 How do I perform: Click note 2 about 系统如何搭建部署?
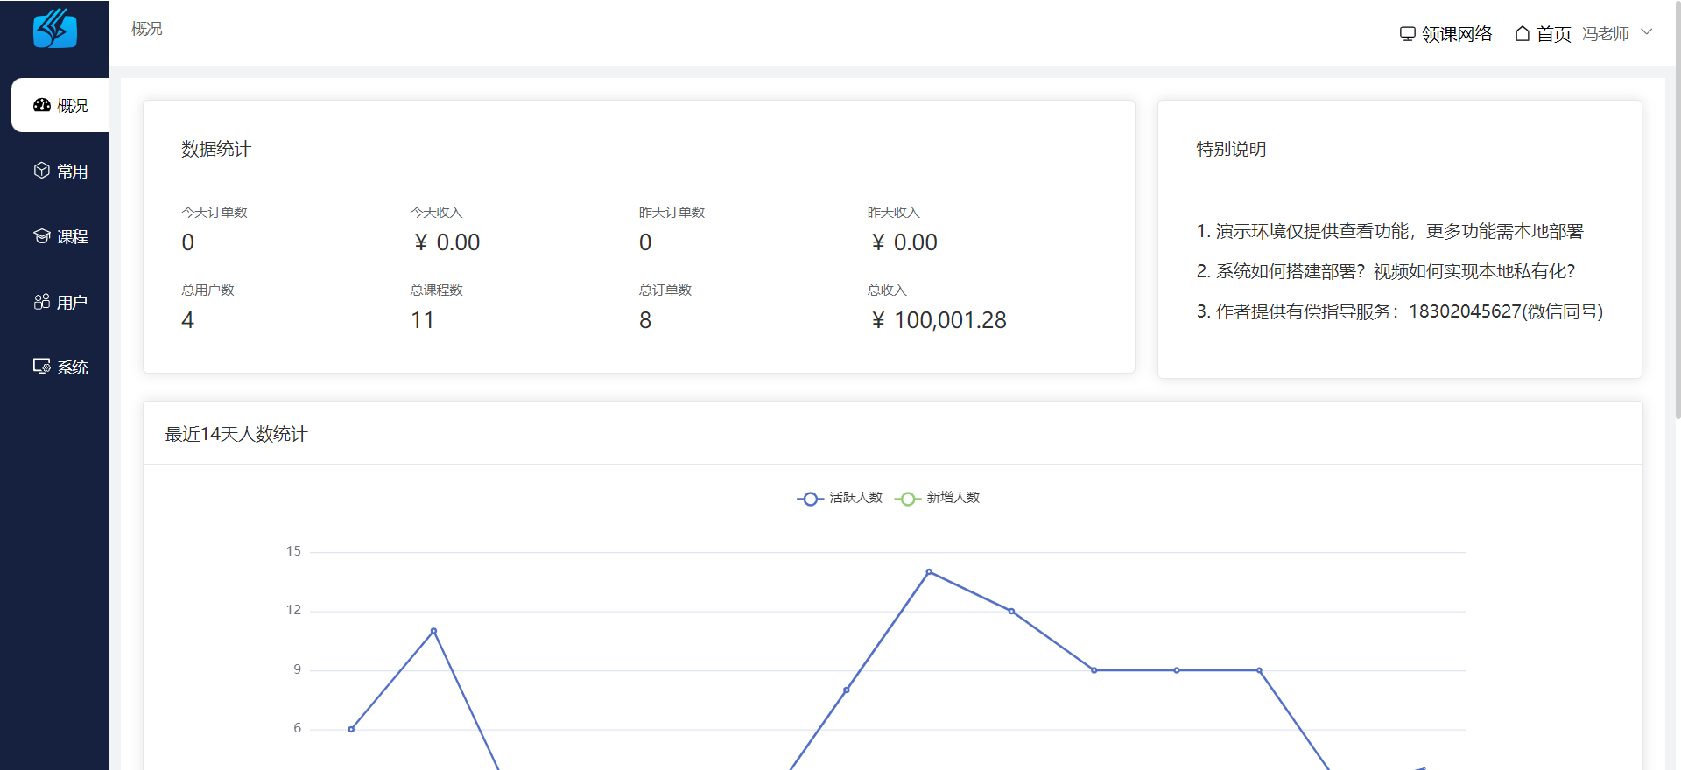1386,271
